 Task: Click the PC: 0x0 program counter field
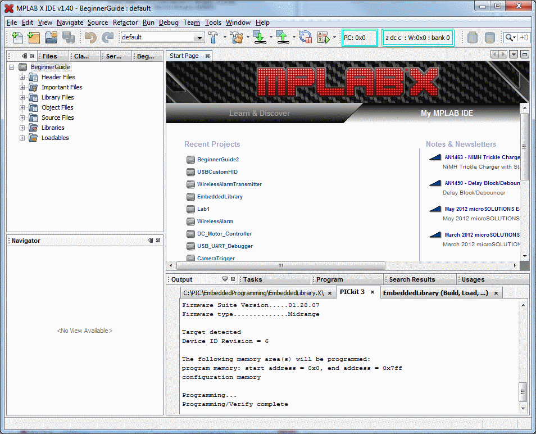point(360,38)
